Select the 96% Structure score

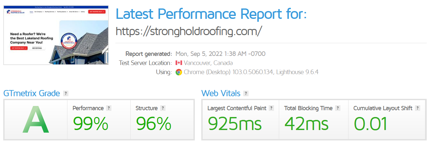(x=153, y=124)
